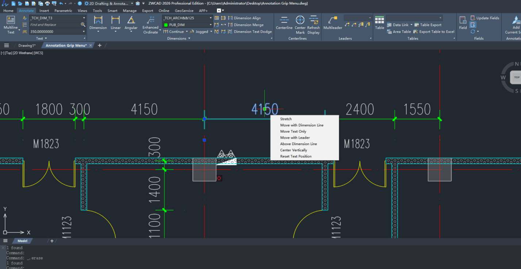521x269 pixels.
Task: Open the 2D Drafting & Annotation workspace dropdown
Action: [132, 3]
